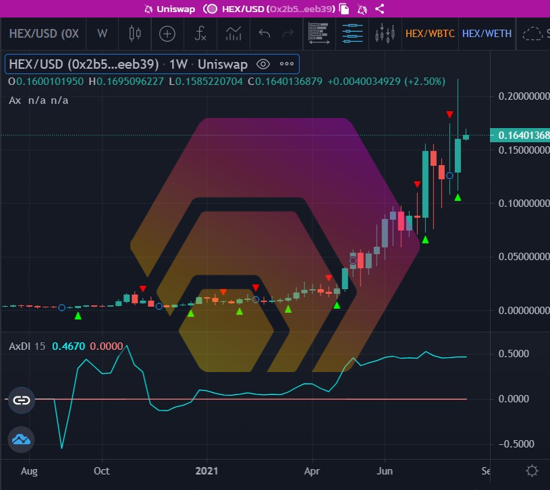Open the W interval selector
550x490 pixels.
pos(102,34)
